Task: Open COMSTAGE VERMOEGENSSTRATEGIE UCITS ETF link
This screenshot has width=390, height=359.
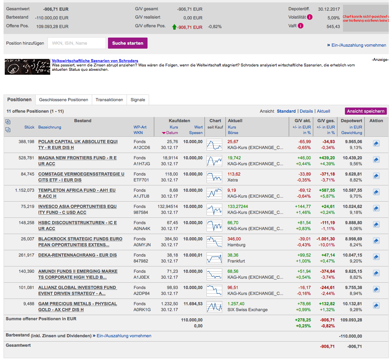Action: coord(81,177)
